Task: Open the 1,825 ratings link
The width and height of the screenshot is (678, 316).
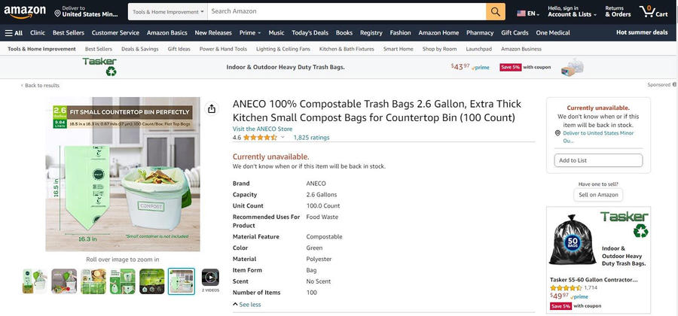Action: point(311,138)
